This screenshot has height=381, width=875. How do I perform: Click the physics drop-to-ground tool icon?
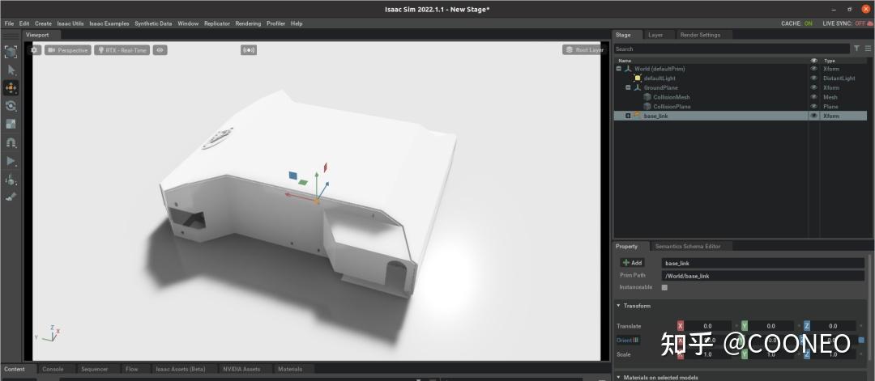tap(11, 180)
